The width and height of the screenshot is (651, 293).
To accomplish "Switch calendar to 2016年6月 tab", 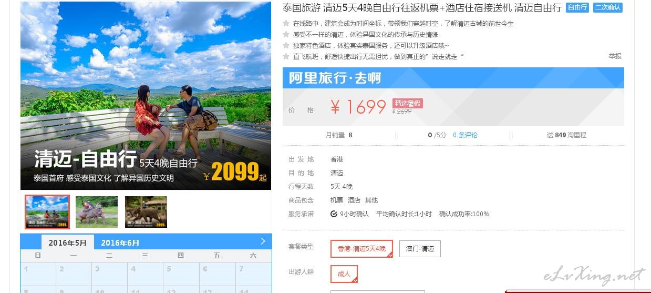I will coord(120,243).
